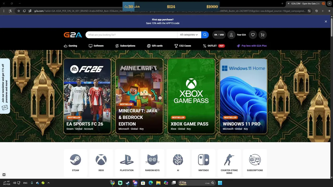333x187 pixels.
Task: Click Pay less with G2A Plus
Action: pyautogui.click(x=252, y=46)
